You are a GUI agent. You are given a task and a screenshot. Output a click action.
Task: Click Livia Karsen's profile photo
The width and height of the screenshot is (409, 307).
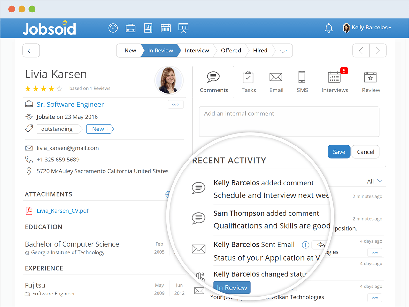(169, 80)
